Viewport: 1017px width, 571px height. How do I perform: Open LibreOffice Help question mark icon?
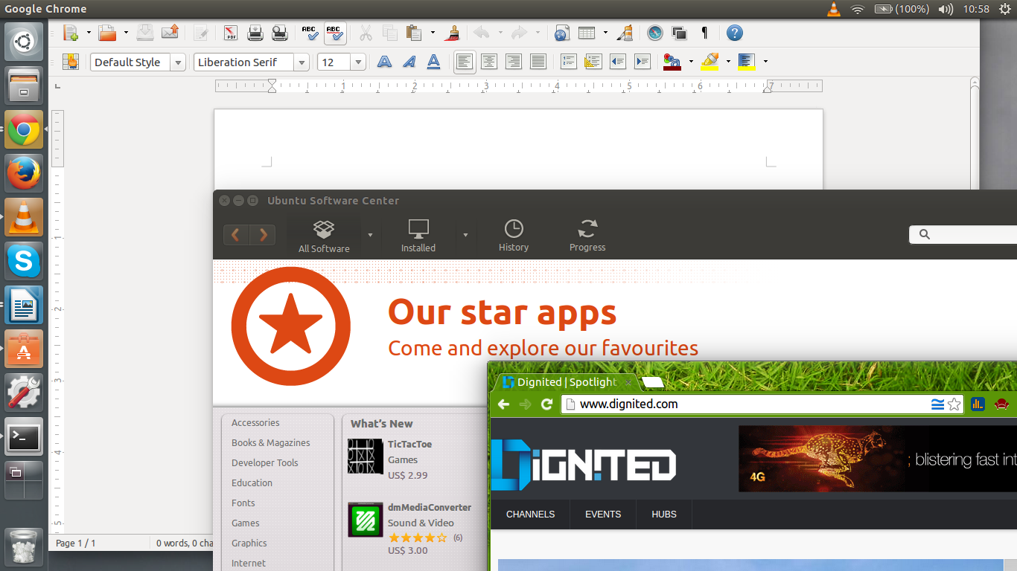[x=735, y=33]
